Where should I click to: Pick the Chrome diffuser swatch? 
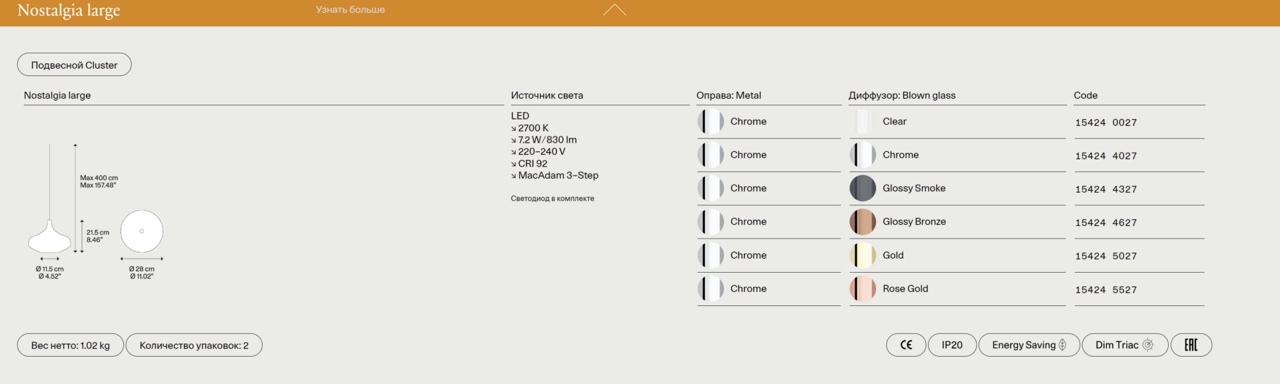[863, 155]
